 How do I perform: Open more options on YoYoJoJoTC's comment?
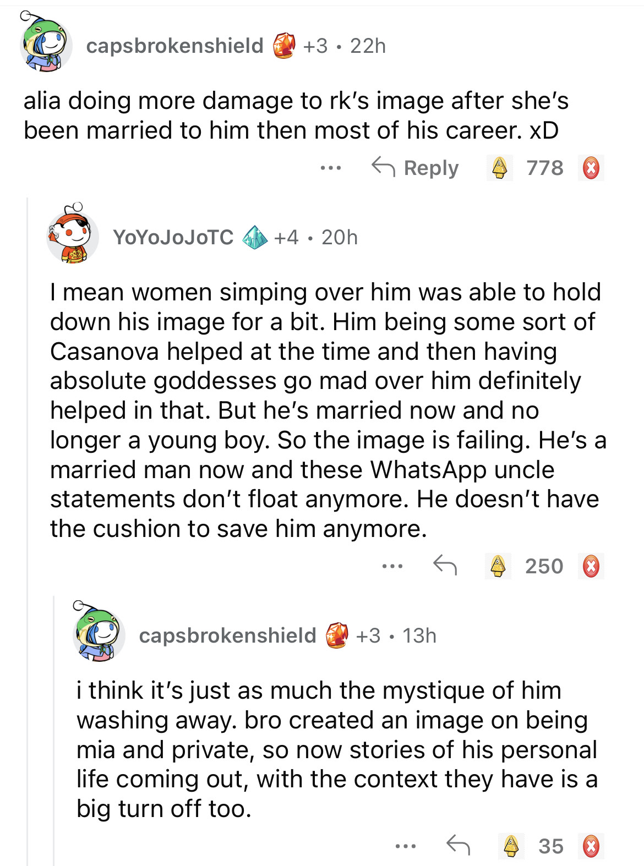pyautogui.click(x=392, y=566)
